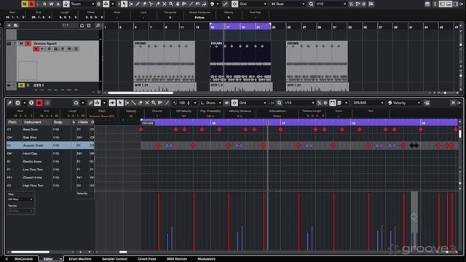The height and width of the screenshot is (262, 466).
Task: Select the Erase tool in drum editor toolbar
Action: point(141,103)
